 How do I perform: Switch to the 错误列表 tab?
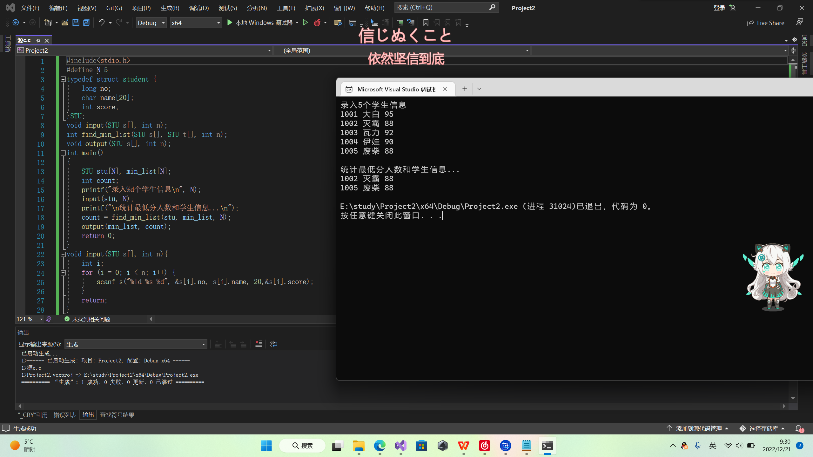[65, 415]
